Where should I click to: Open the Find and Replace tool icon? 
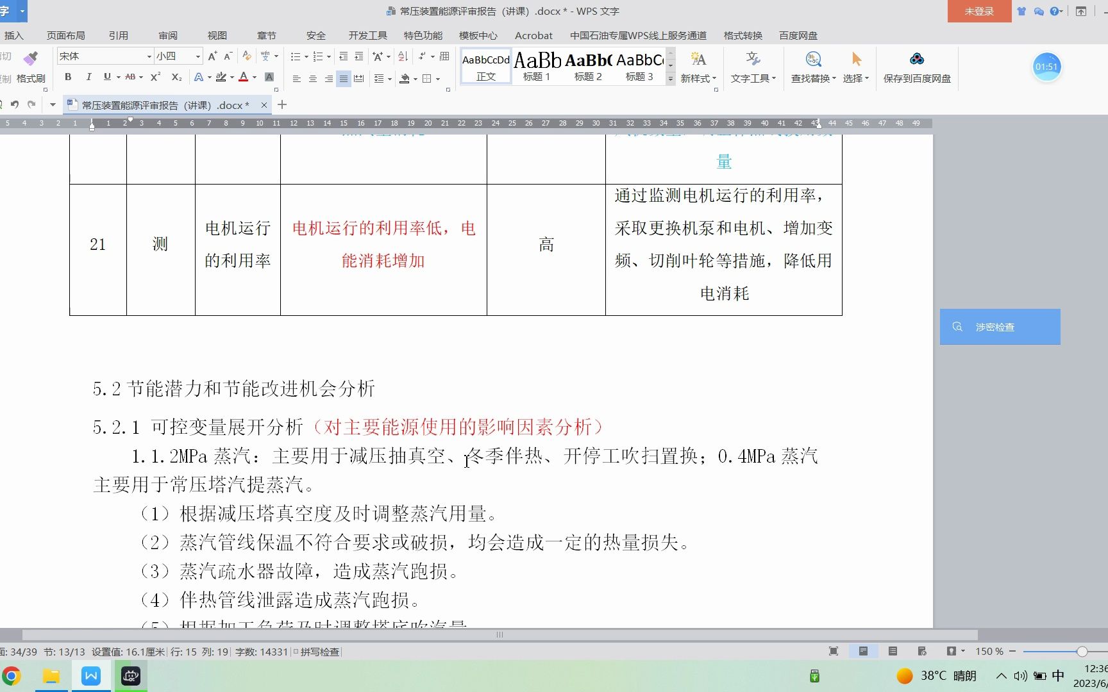click(x=813, y=60)
